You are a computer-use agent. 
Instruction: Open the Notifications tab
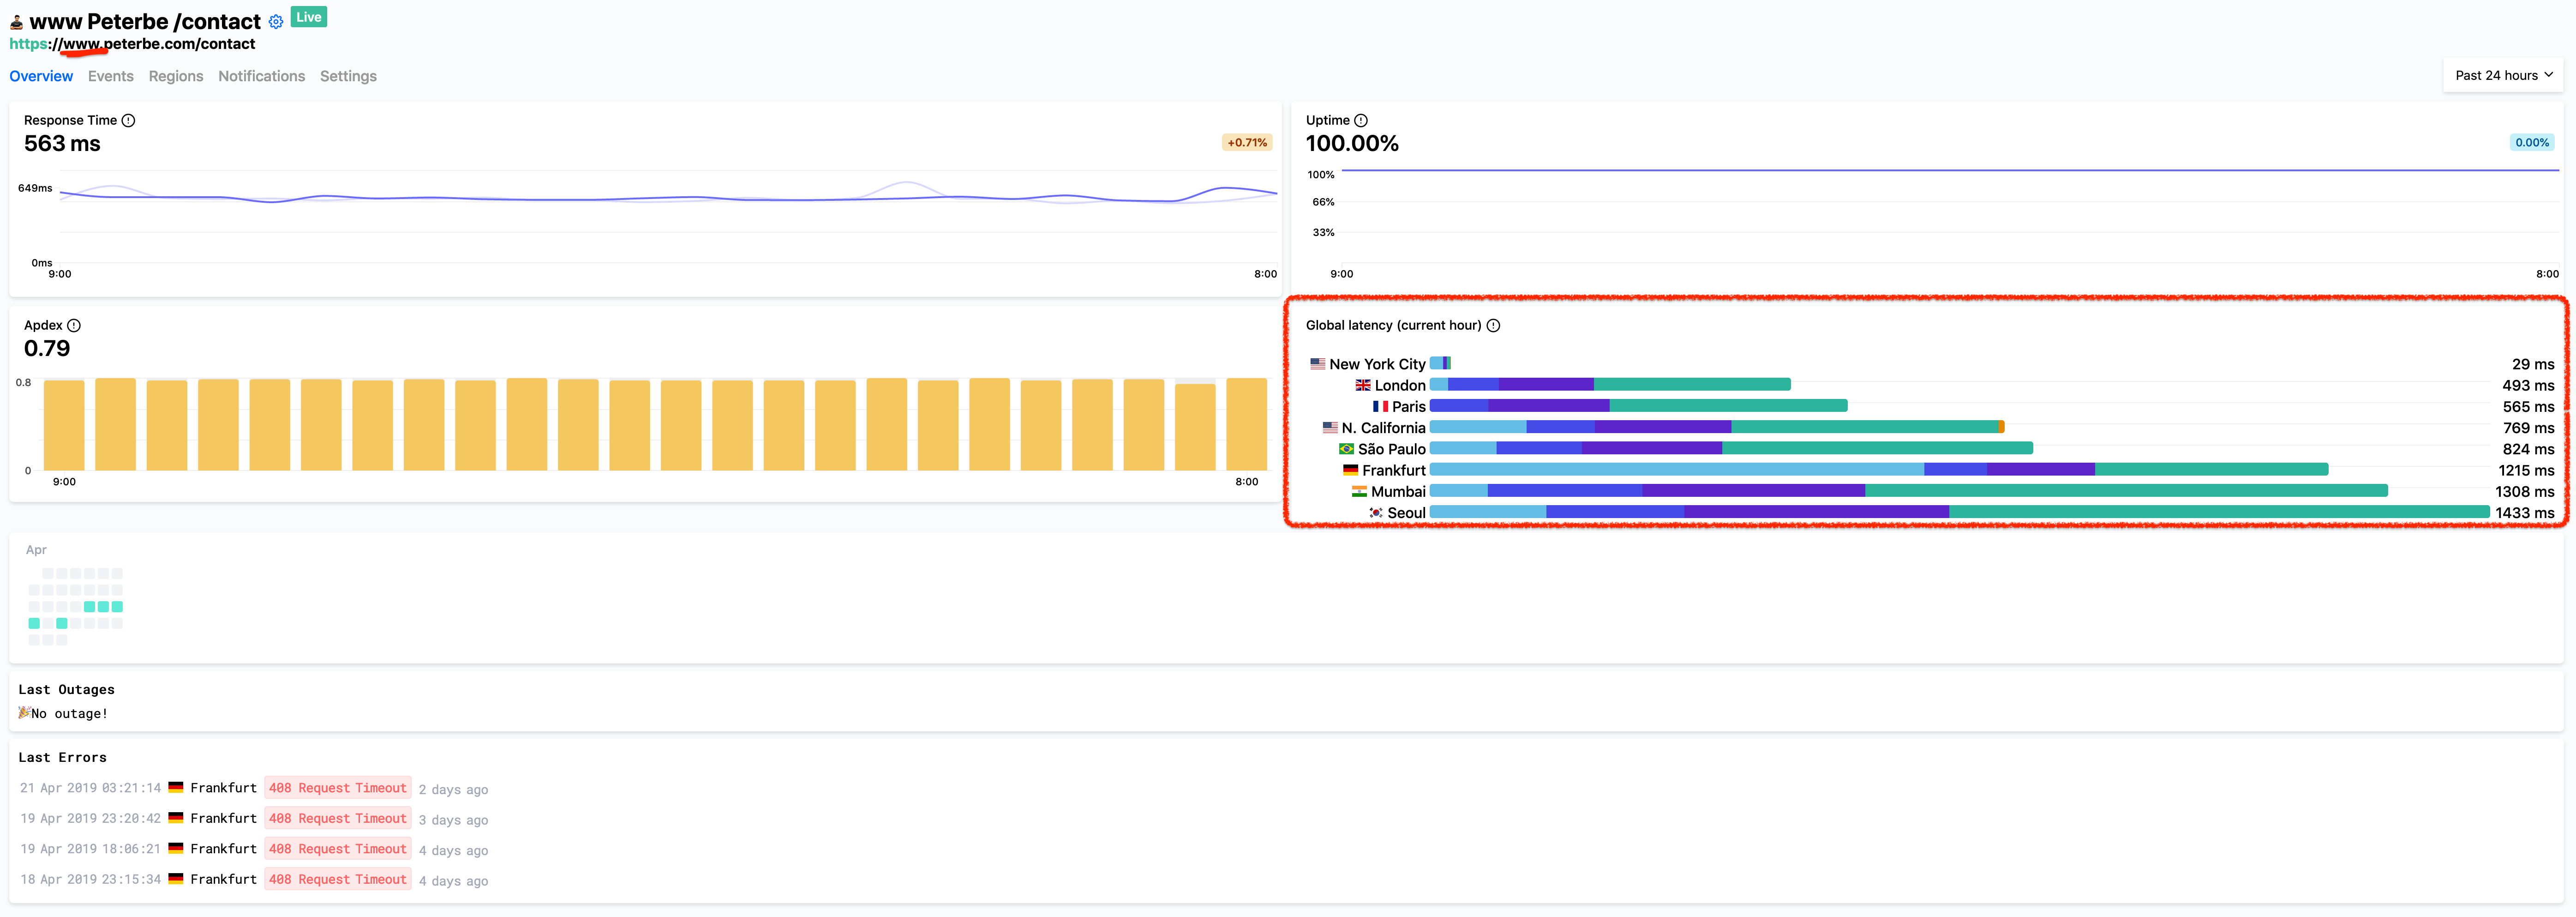(262, 76)
